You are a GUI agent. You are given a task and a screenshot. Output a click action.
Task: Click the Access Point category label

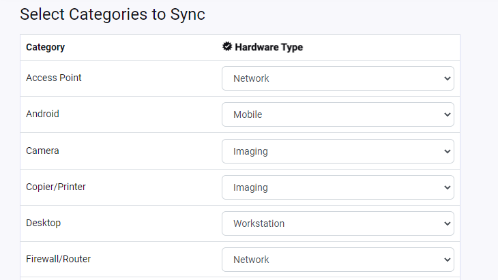(54, 78)
